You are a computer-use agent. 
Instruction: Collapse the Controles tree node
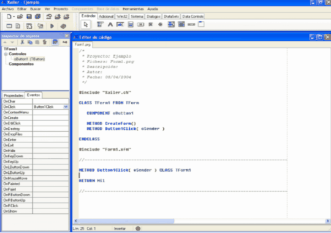pyautogui.click(x=6, y=54)
